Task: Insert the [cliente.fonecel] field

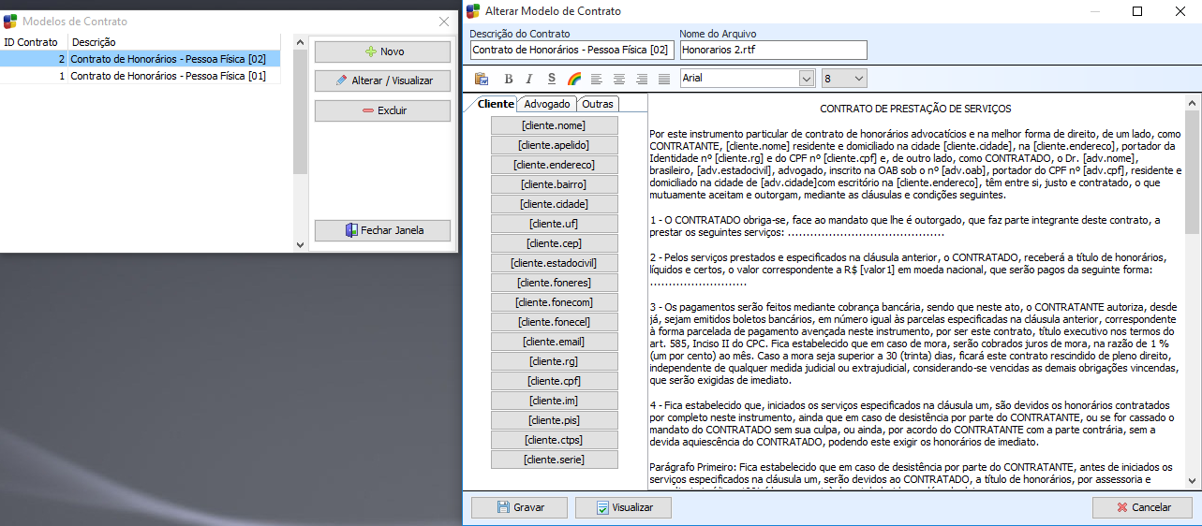Action: point(554,322)
